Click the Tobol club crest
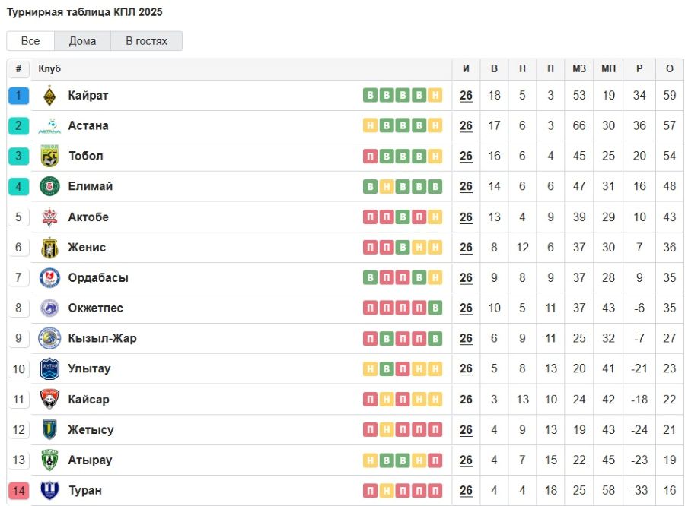685x506 pixels. pos(49,157)
